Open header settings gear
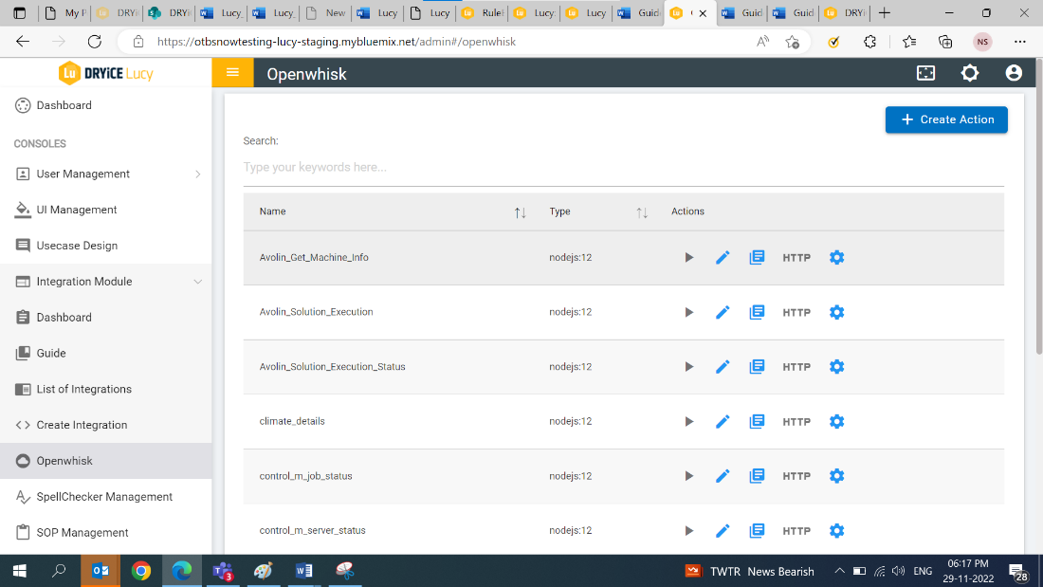 [970, 73]
